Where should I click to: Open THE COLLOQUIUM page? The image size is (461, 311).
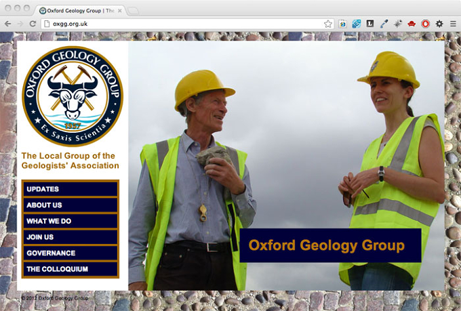[x=71, y=269]
